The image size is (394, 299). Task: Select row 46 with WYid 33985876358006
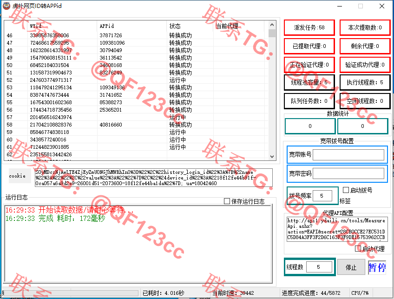(x=136, y=35)
